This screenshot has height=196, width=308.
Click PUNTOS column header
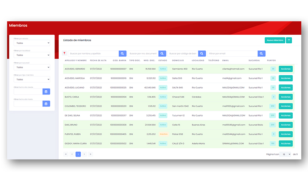271,60
